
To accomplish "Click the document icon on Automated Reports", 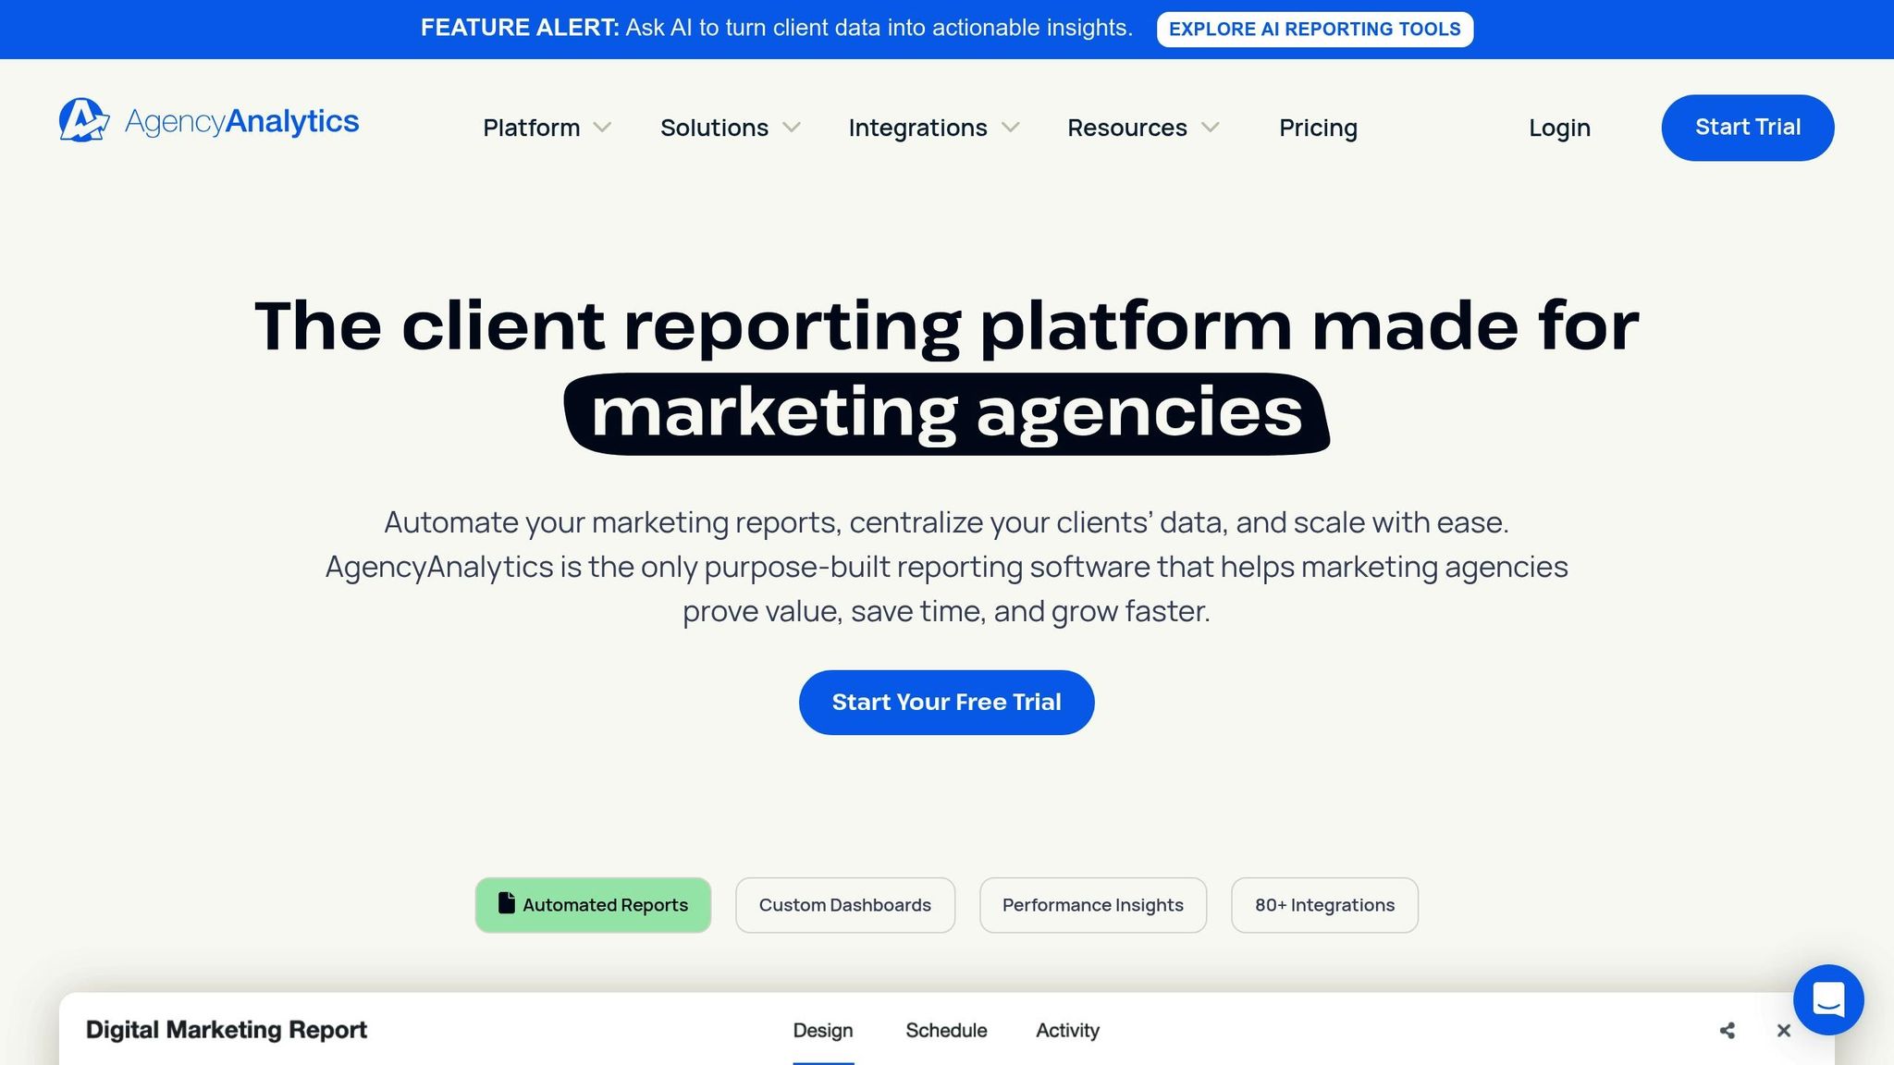I will pos(506,903).
